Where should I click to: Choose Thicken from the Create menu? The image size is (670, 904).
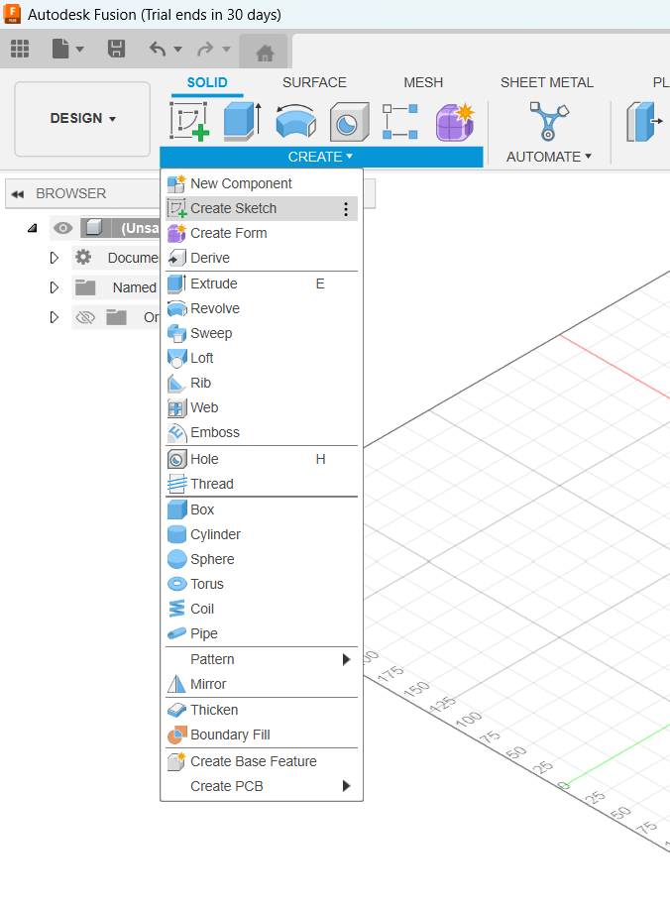coord(262,710)
